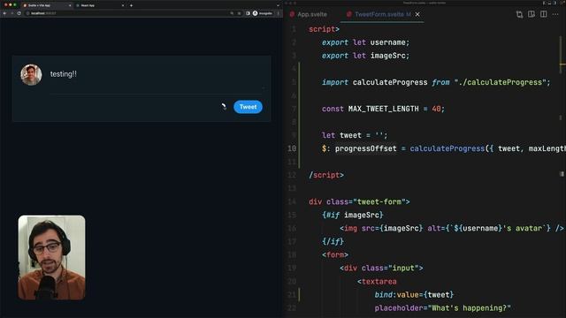Click "export let imageSrc;" on line 3
Viewport: 566px width, 318px height.
pyautogui.click(x=365, y=56)
